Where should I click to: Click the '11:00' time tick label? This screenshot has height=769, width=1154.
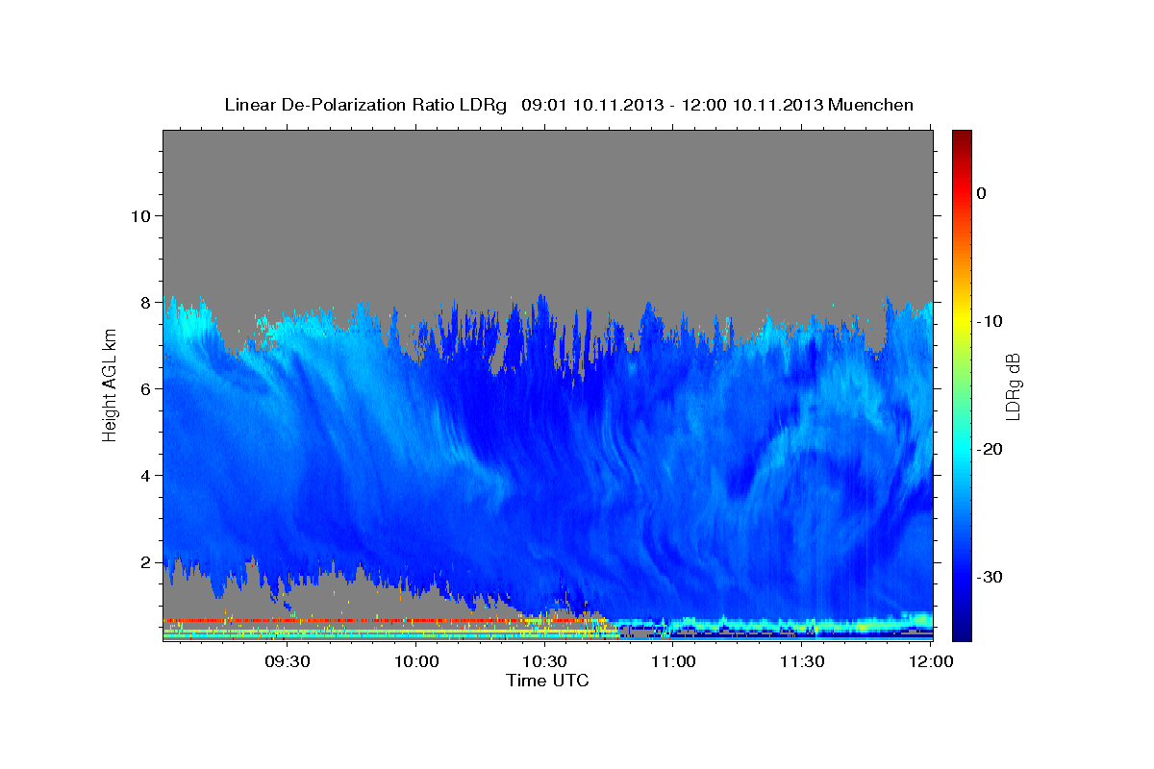[673, 662]
